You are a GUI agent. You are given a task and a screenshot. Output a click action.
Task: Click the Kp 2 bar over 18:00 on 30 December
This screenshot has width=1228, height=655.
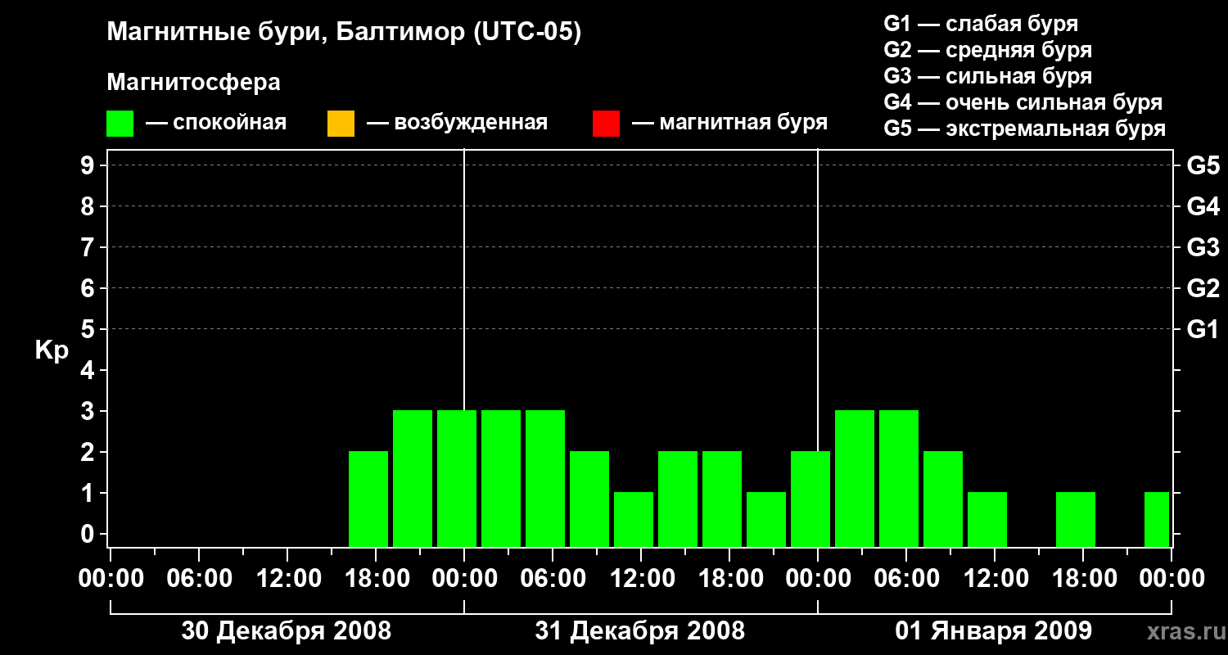pos(368,499)
